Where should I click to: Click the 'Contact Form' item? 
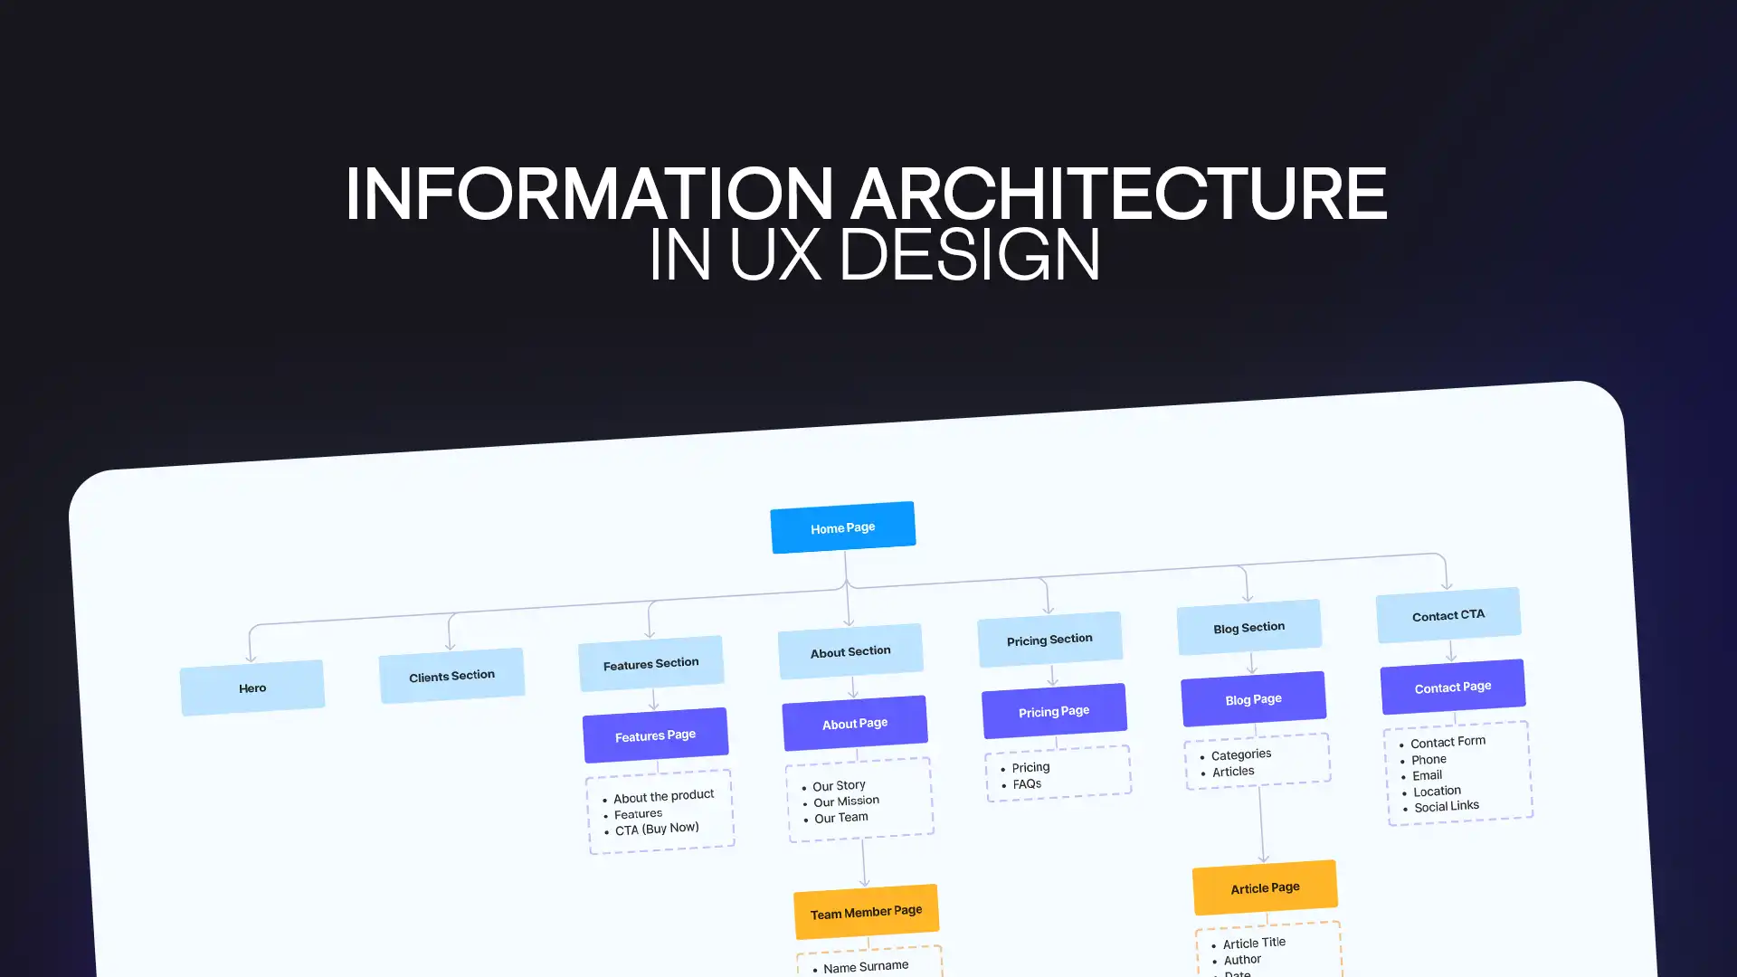[1447, 742]
